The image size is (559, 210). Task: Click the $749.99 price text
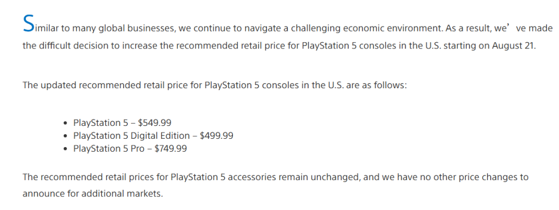coord(170,149)
